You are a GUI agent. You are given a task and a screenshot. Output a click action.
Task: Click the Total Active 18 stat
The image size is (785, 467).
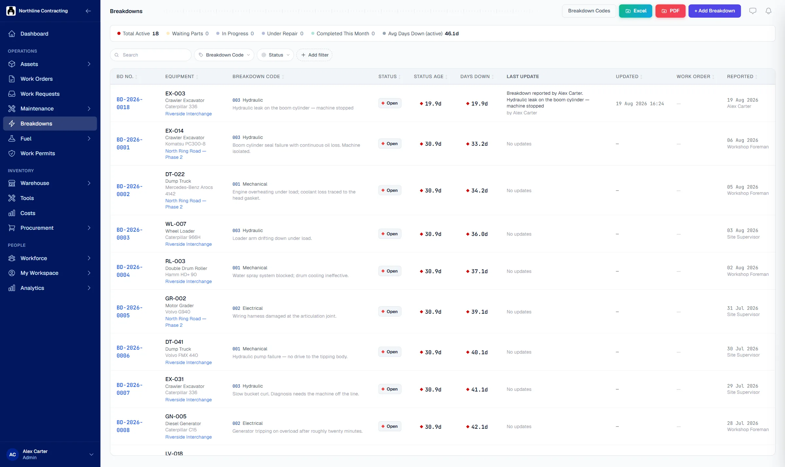coord(138,33)
